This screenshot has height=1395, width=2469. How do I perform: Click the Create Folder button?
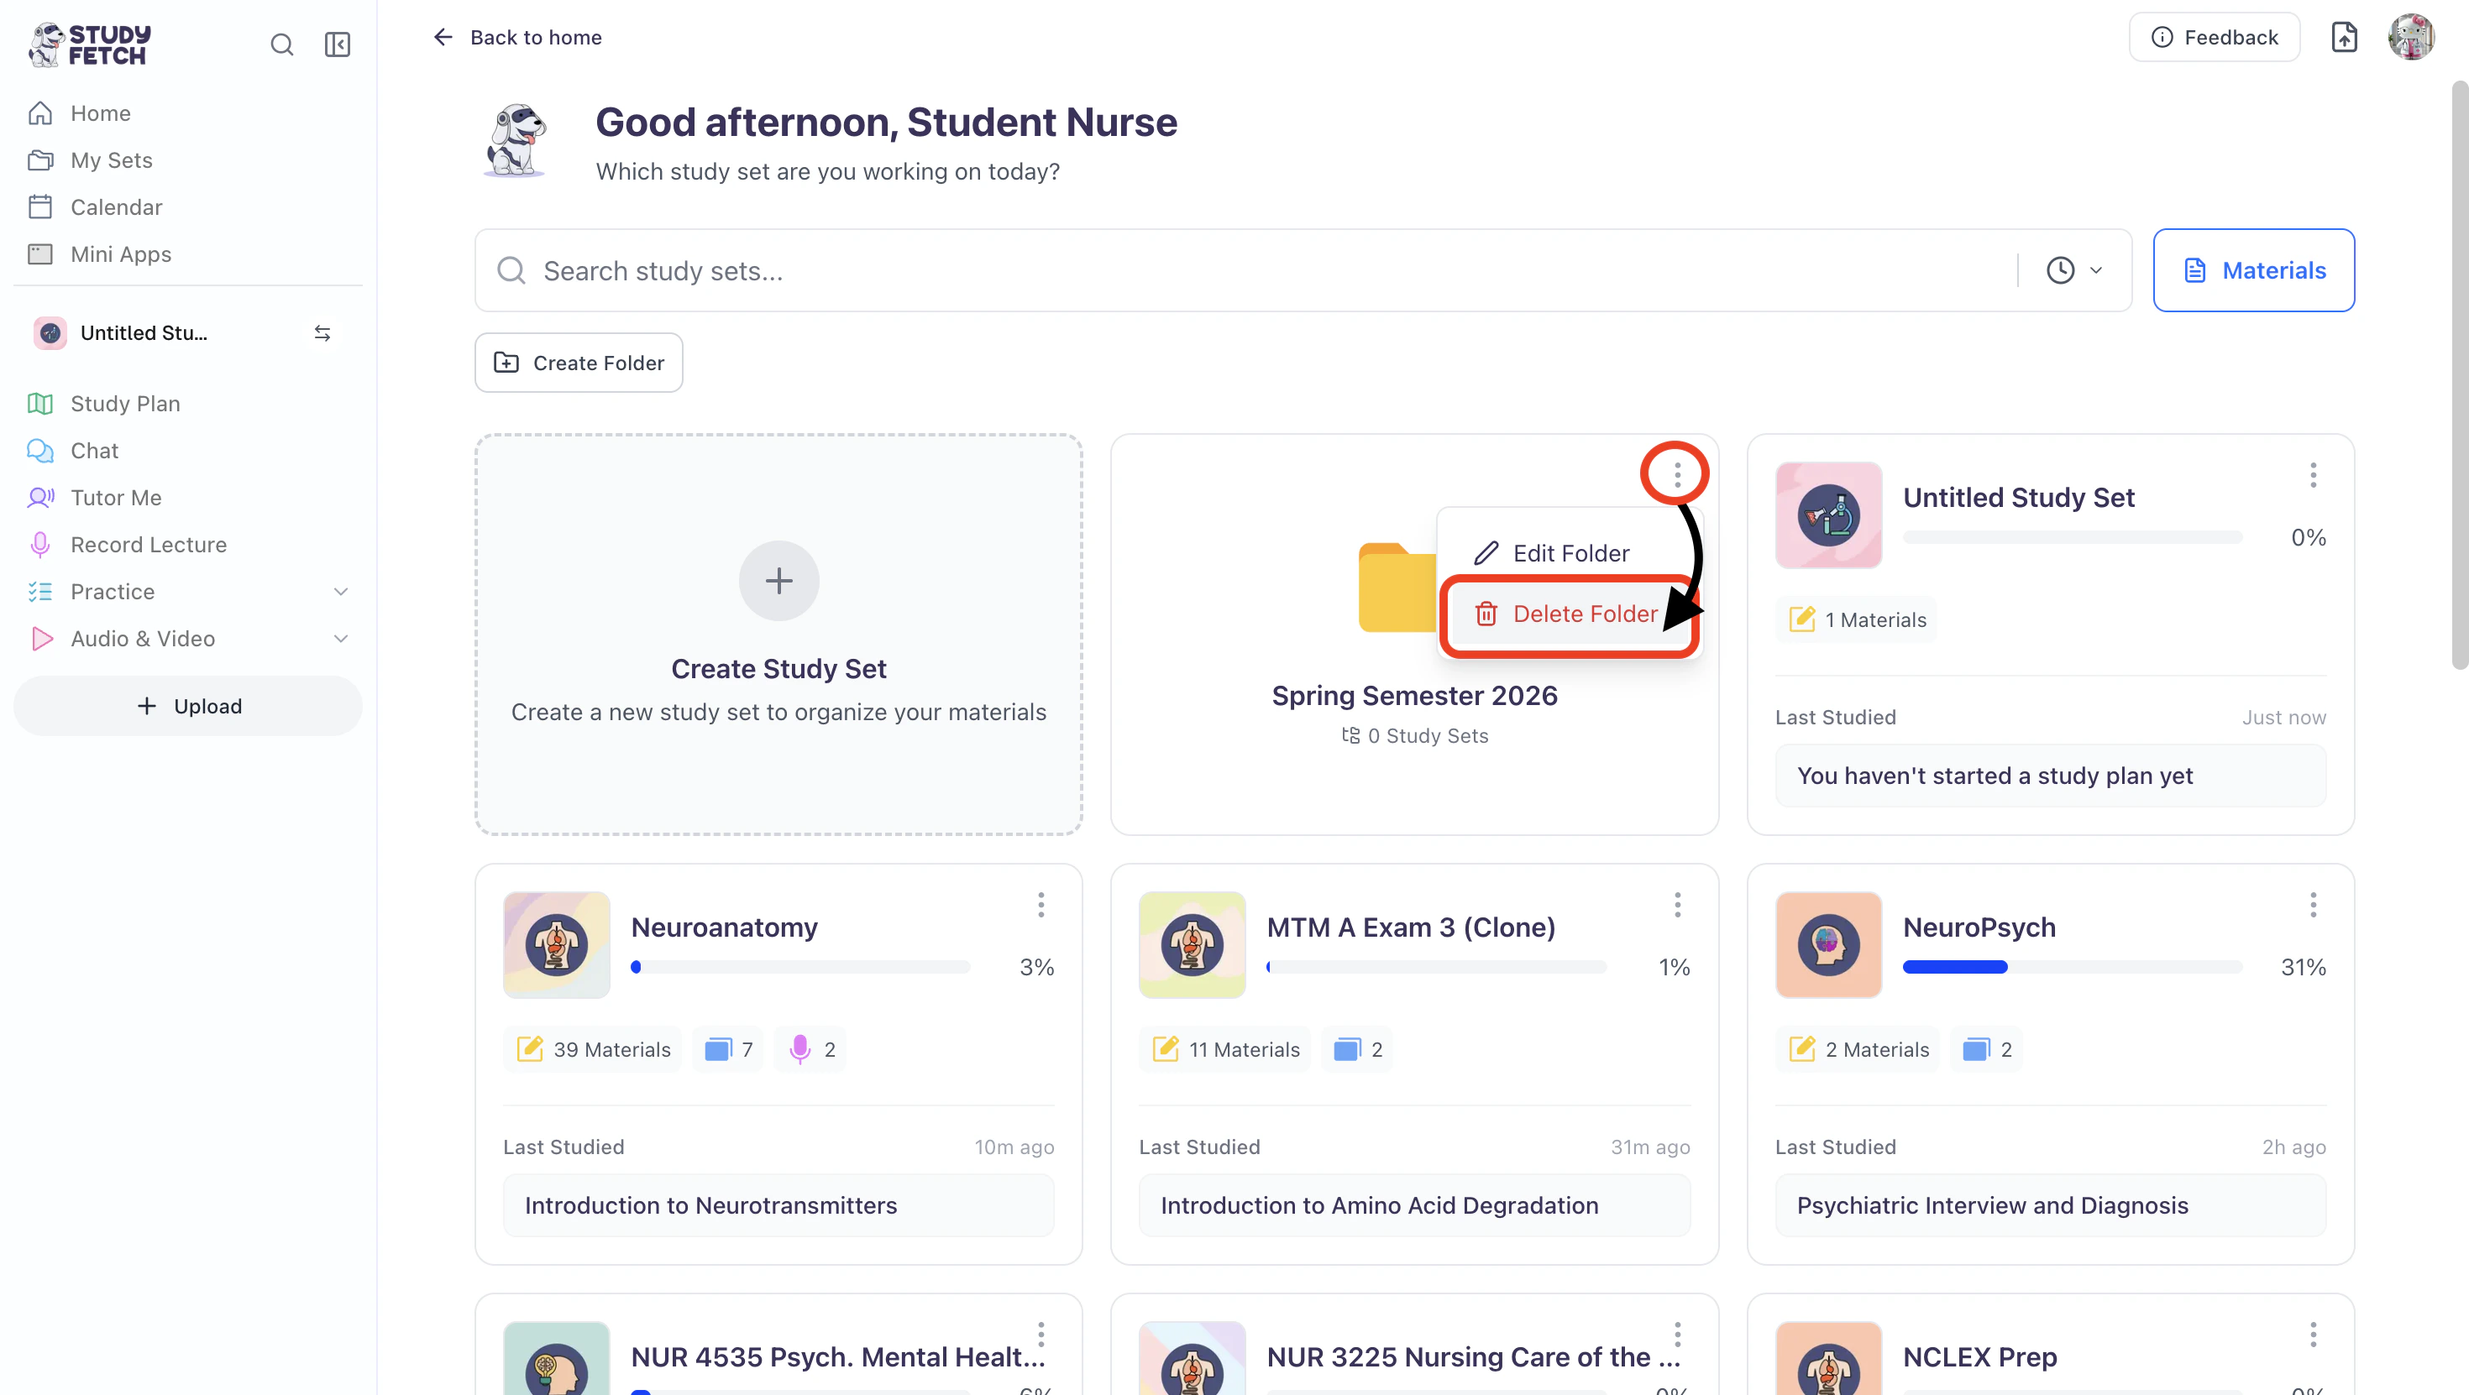click(x=579, y=363)
